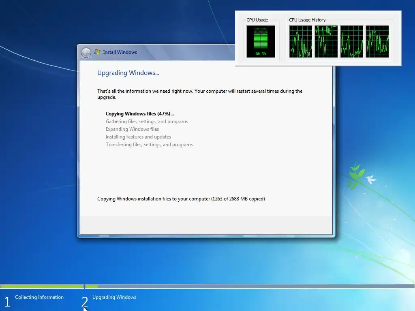The height and width of the screenshot is (311, 415).
Task: Select the Installing features and updates step
Action: 139,137
